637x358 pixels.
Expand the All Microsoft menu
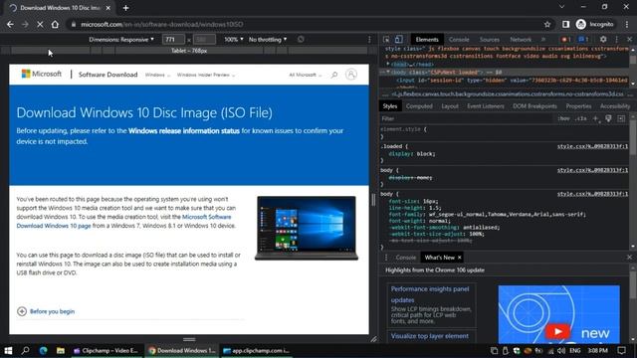(306, 75)
